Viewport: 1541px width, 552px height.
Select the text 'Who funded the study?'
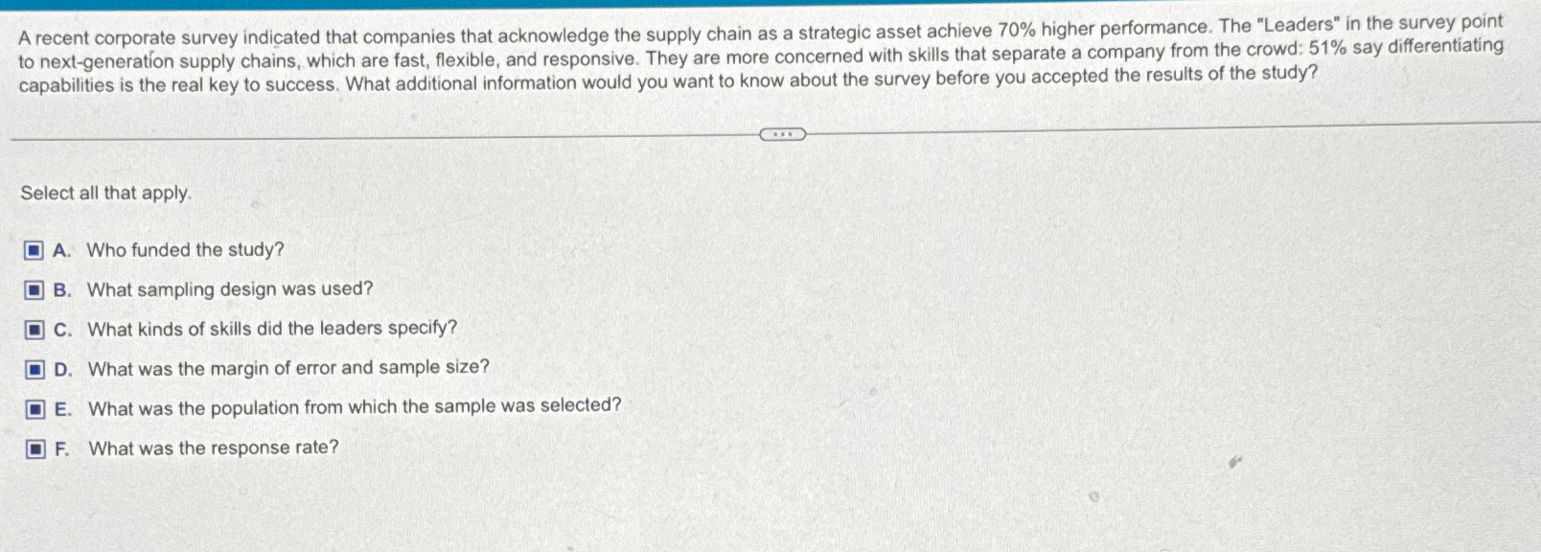point(185,250)
